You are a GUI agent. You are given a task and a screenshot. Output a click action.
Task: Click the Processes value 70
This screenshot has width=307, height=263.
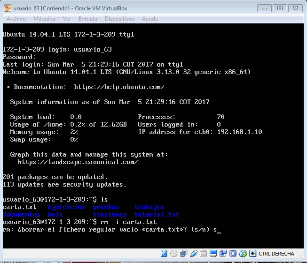[220, 117]
